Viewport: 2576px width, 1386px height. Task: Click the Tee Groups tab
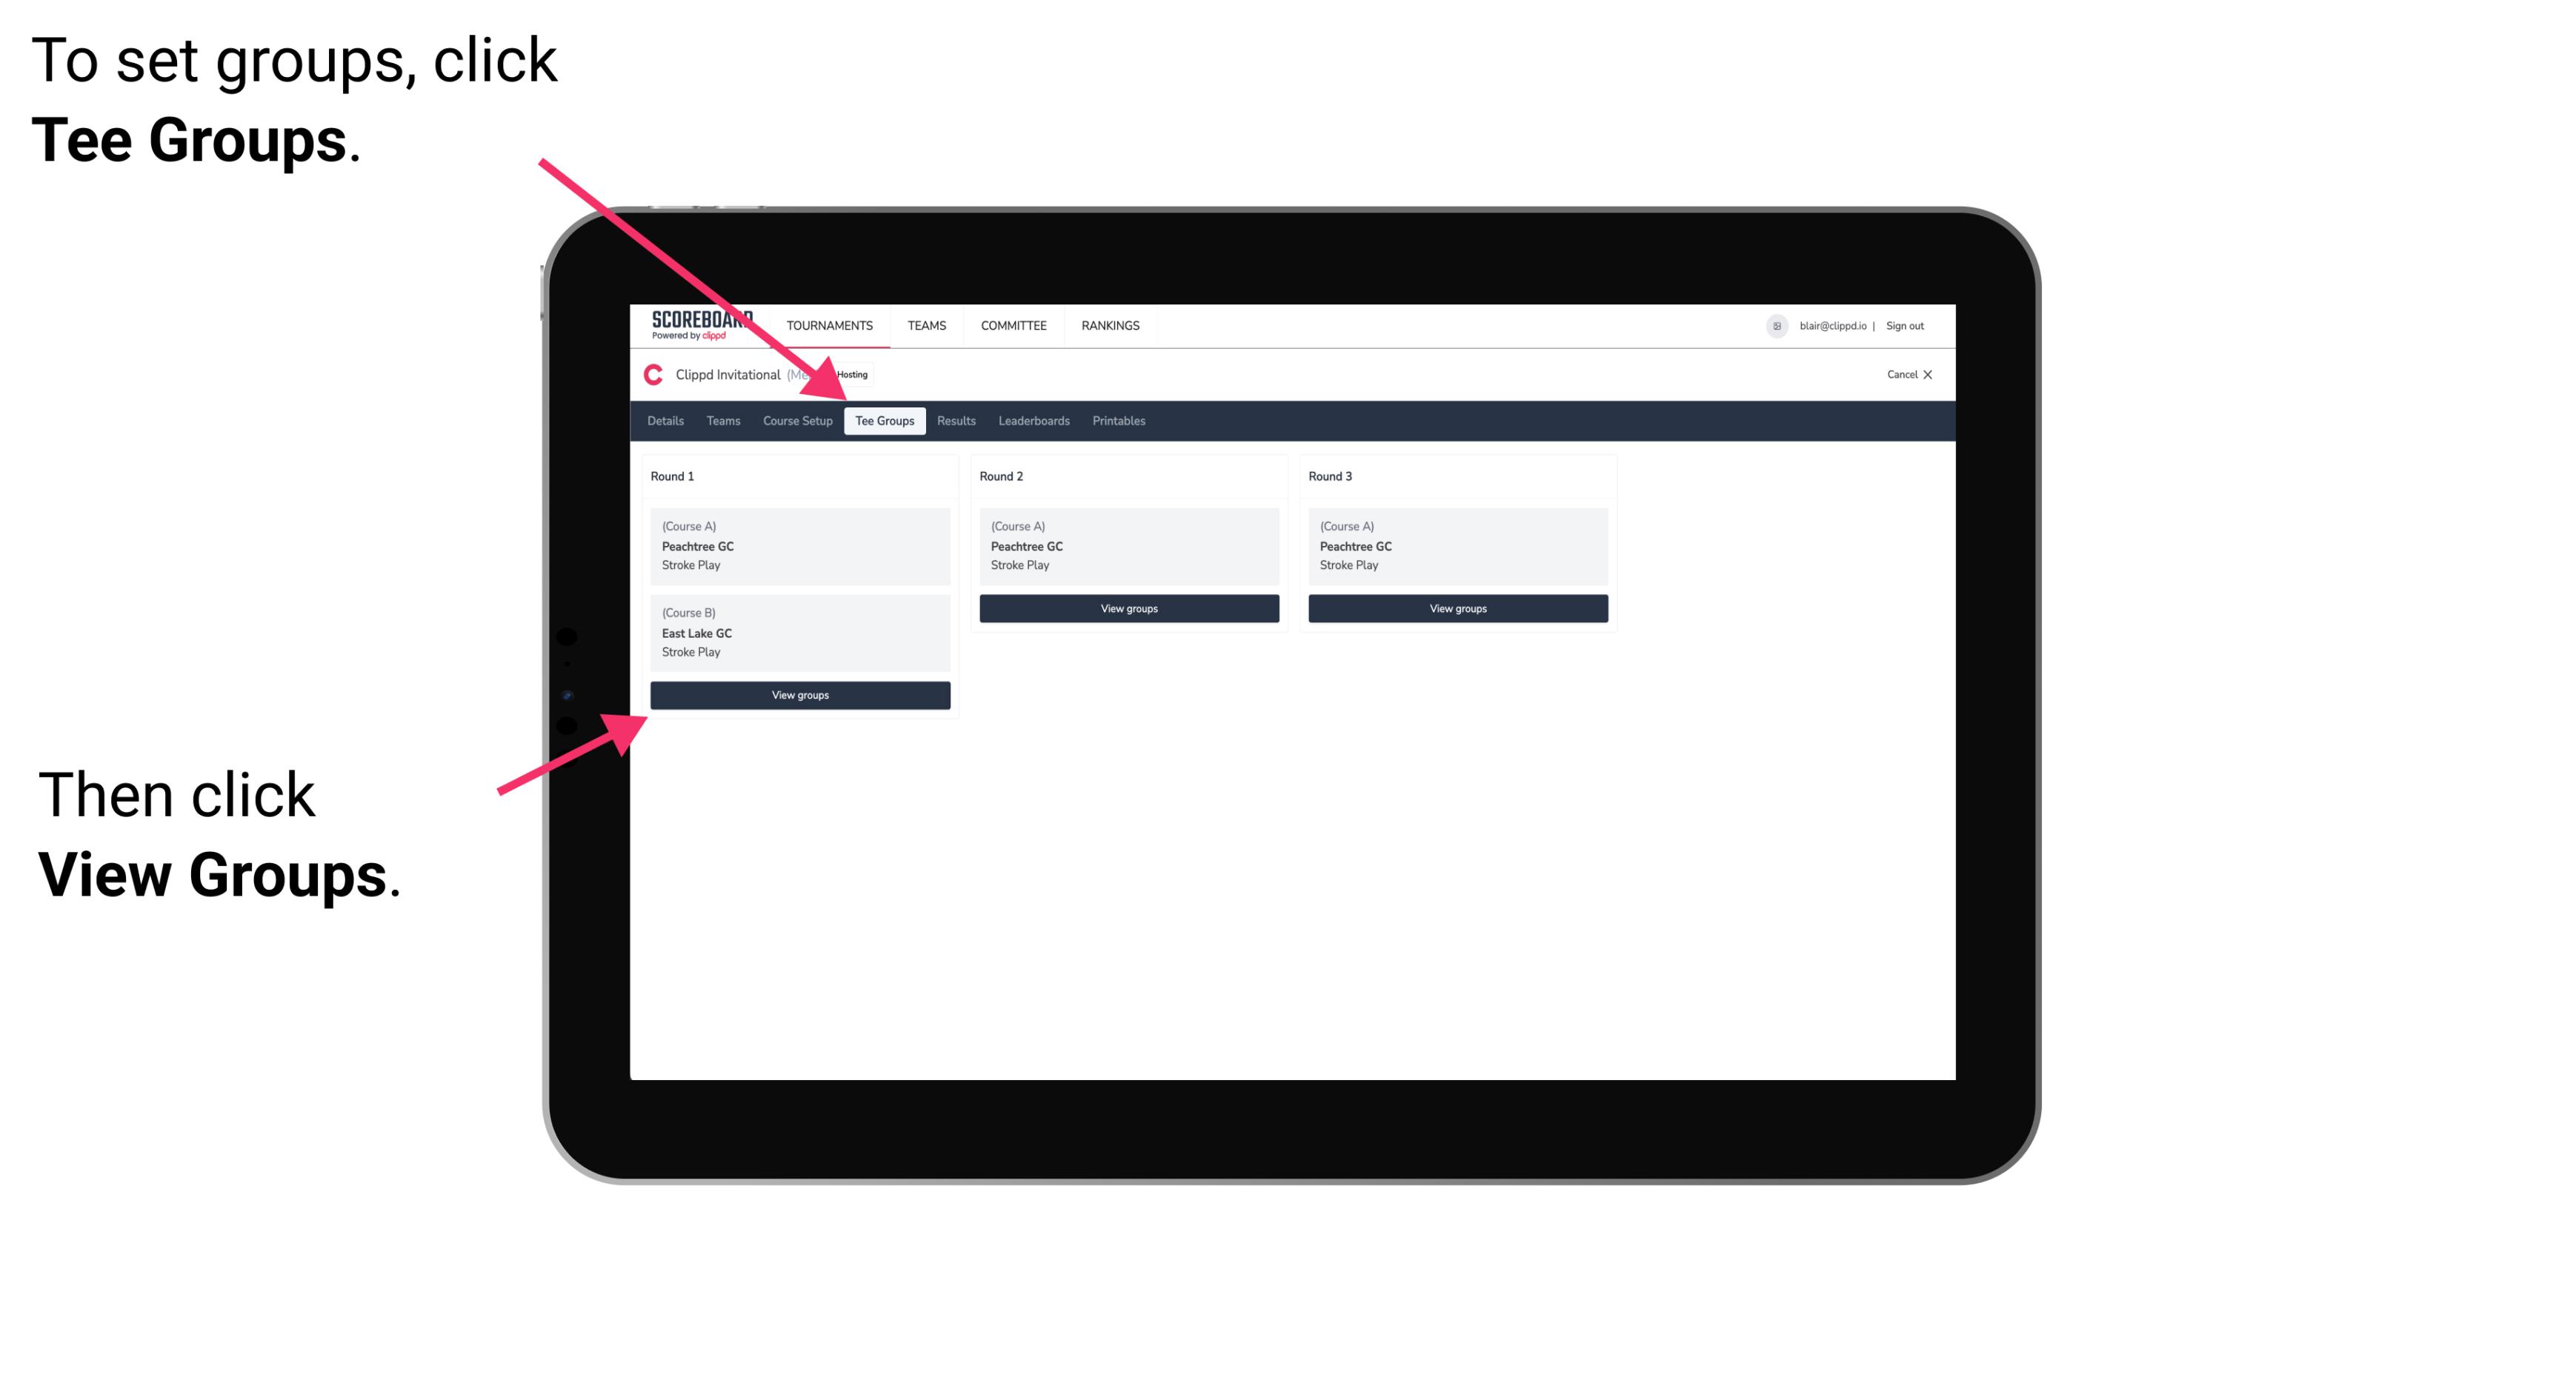coord(885,422)
